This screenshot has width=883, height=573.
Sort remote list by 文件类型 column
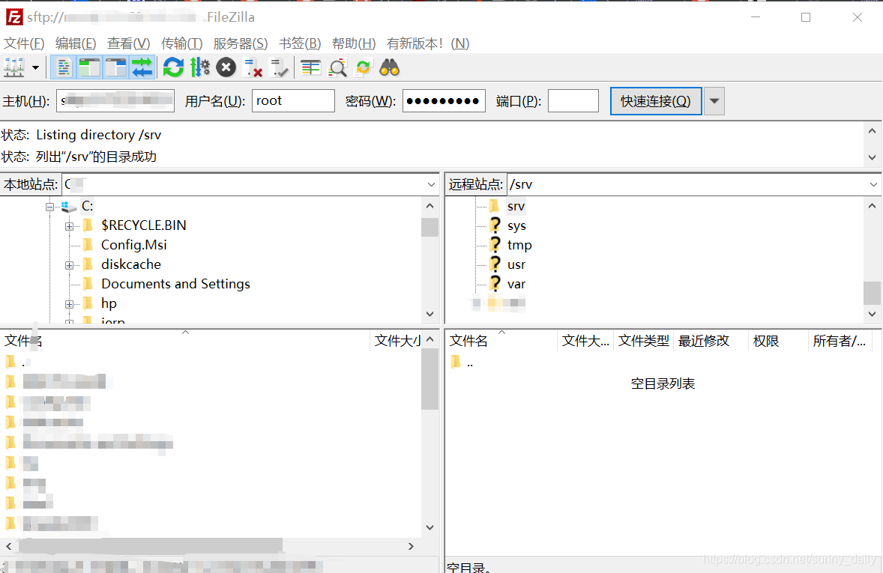(x=644, y=341)
